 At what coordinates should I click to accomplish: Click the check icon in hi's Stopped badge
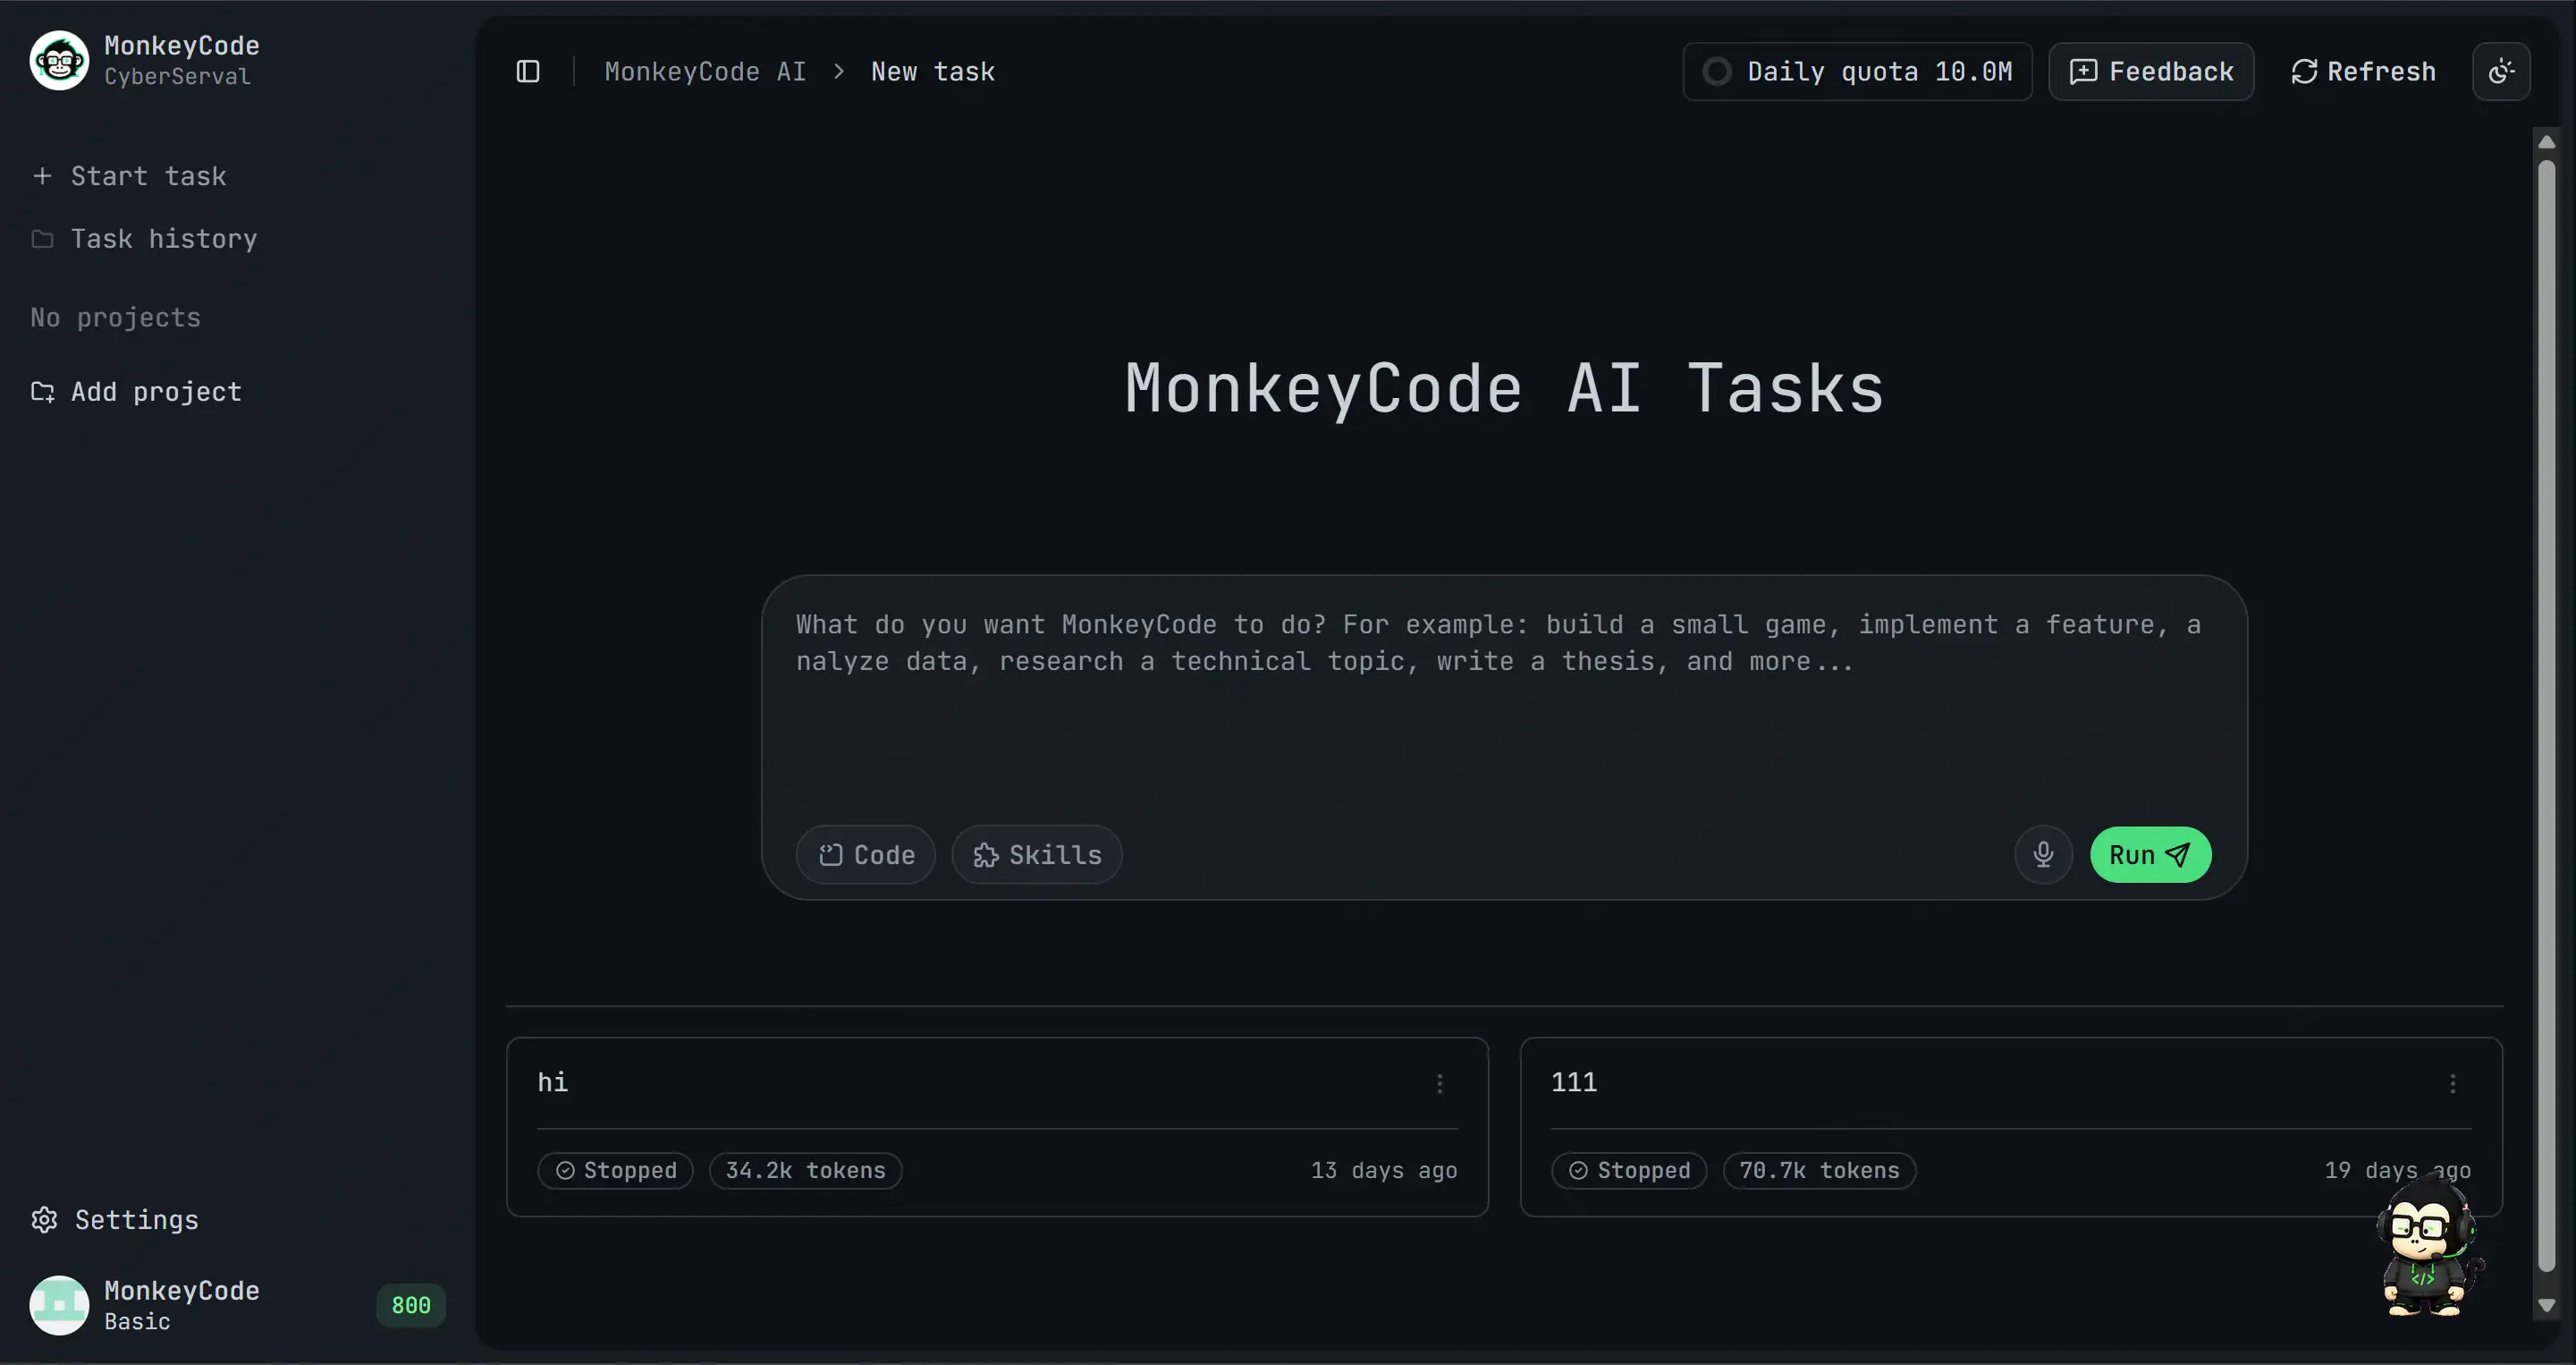click(x=565, y=1170)
